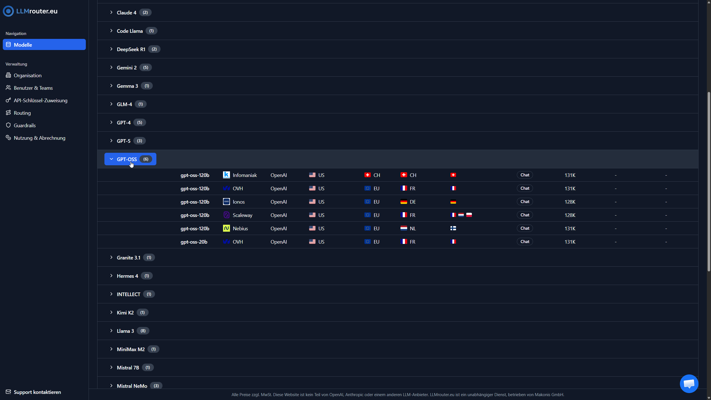
Task: Expand the Llama 3 model group
Action: tap(125, 331)
